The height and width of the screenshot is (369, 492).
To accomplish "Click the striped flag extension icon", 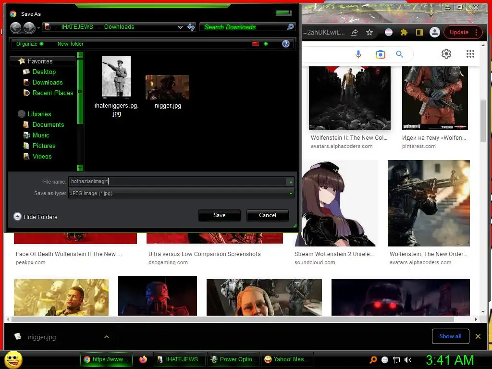I will [388, 32].
